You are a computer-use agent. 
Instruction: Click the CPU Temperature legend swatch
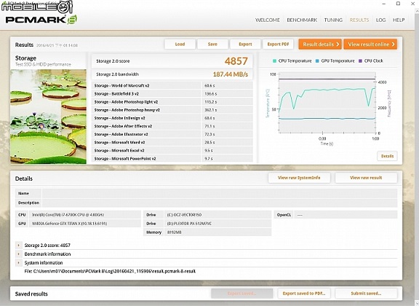[274, 61]
